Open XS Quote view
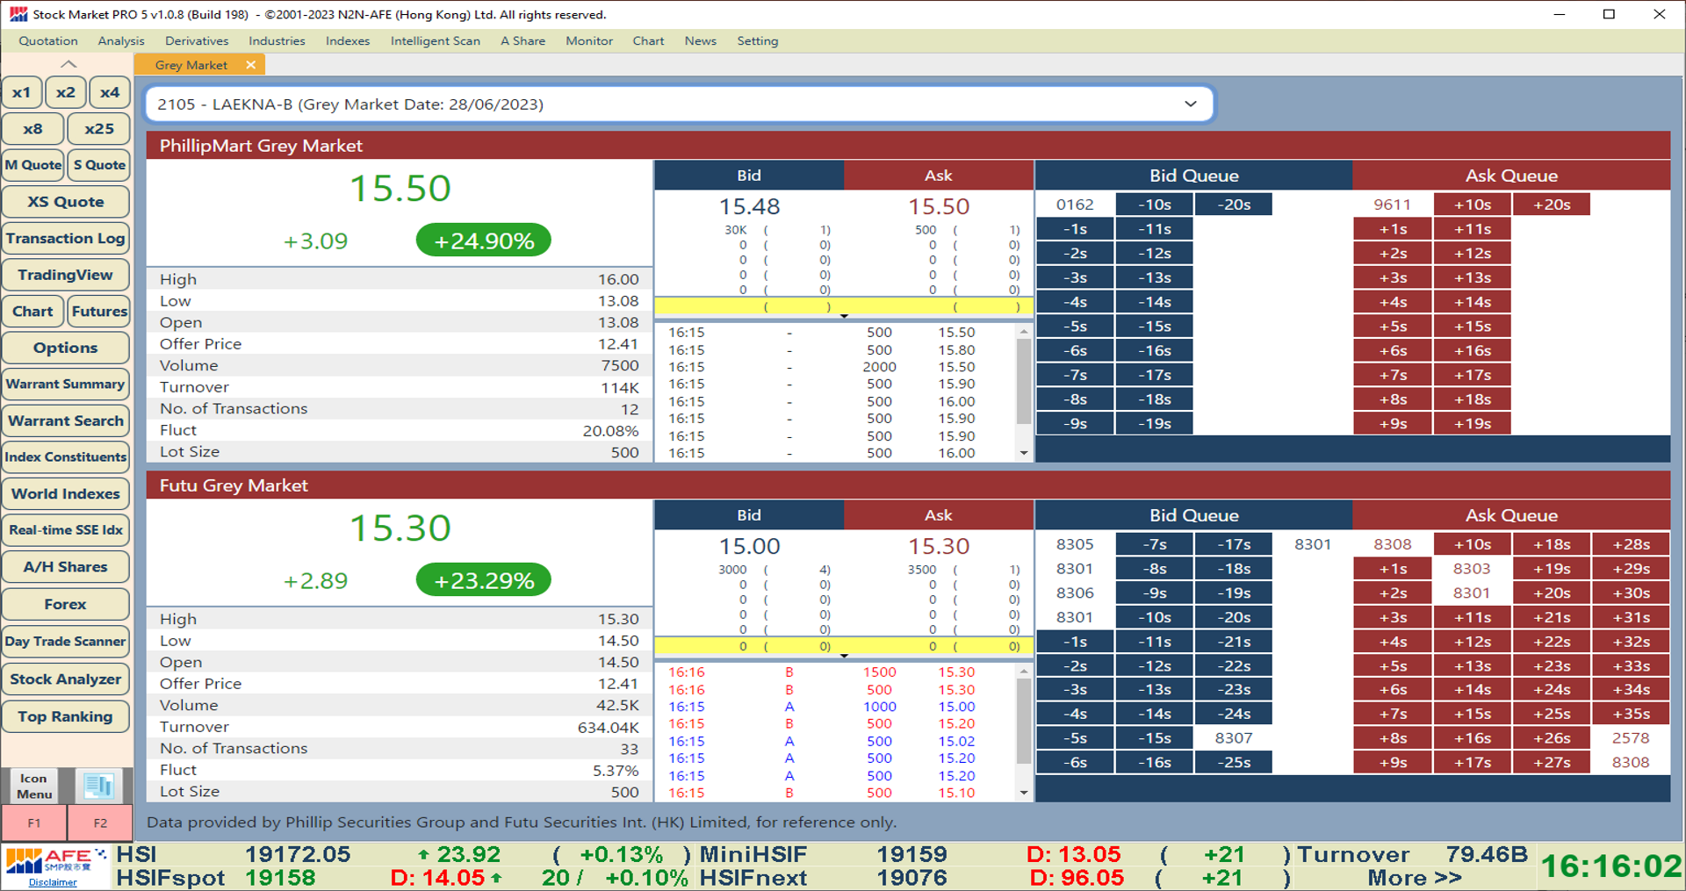The width and height of the screenshot is (1686, 891). (66, 202)
